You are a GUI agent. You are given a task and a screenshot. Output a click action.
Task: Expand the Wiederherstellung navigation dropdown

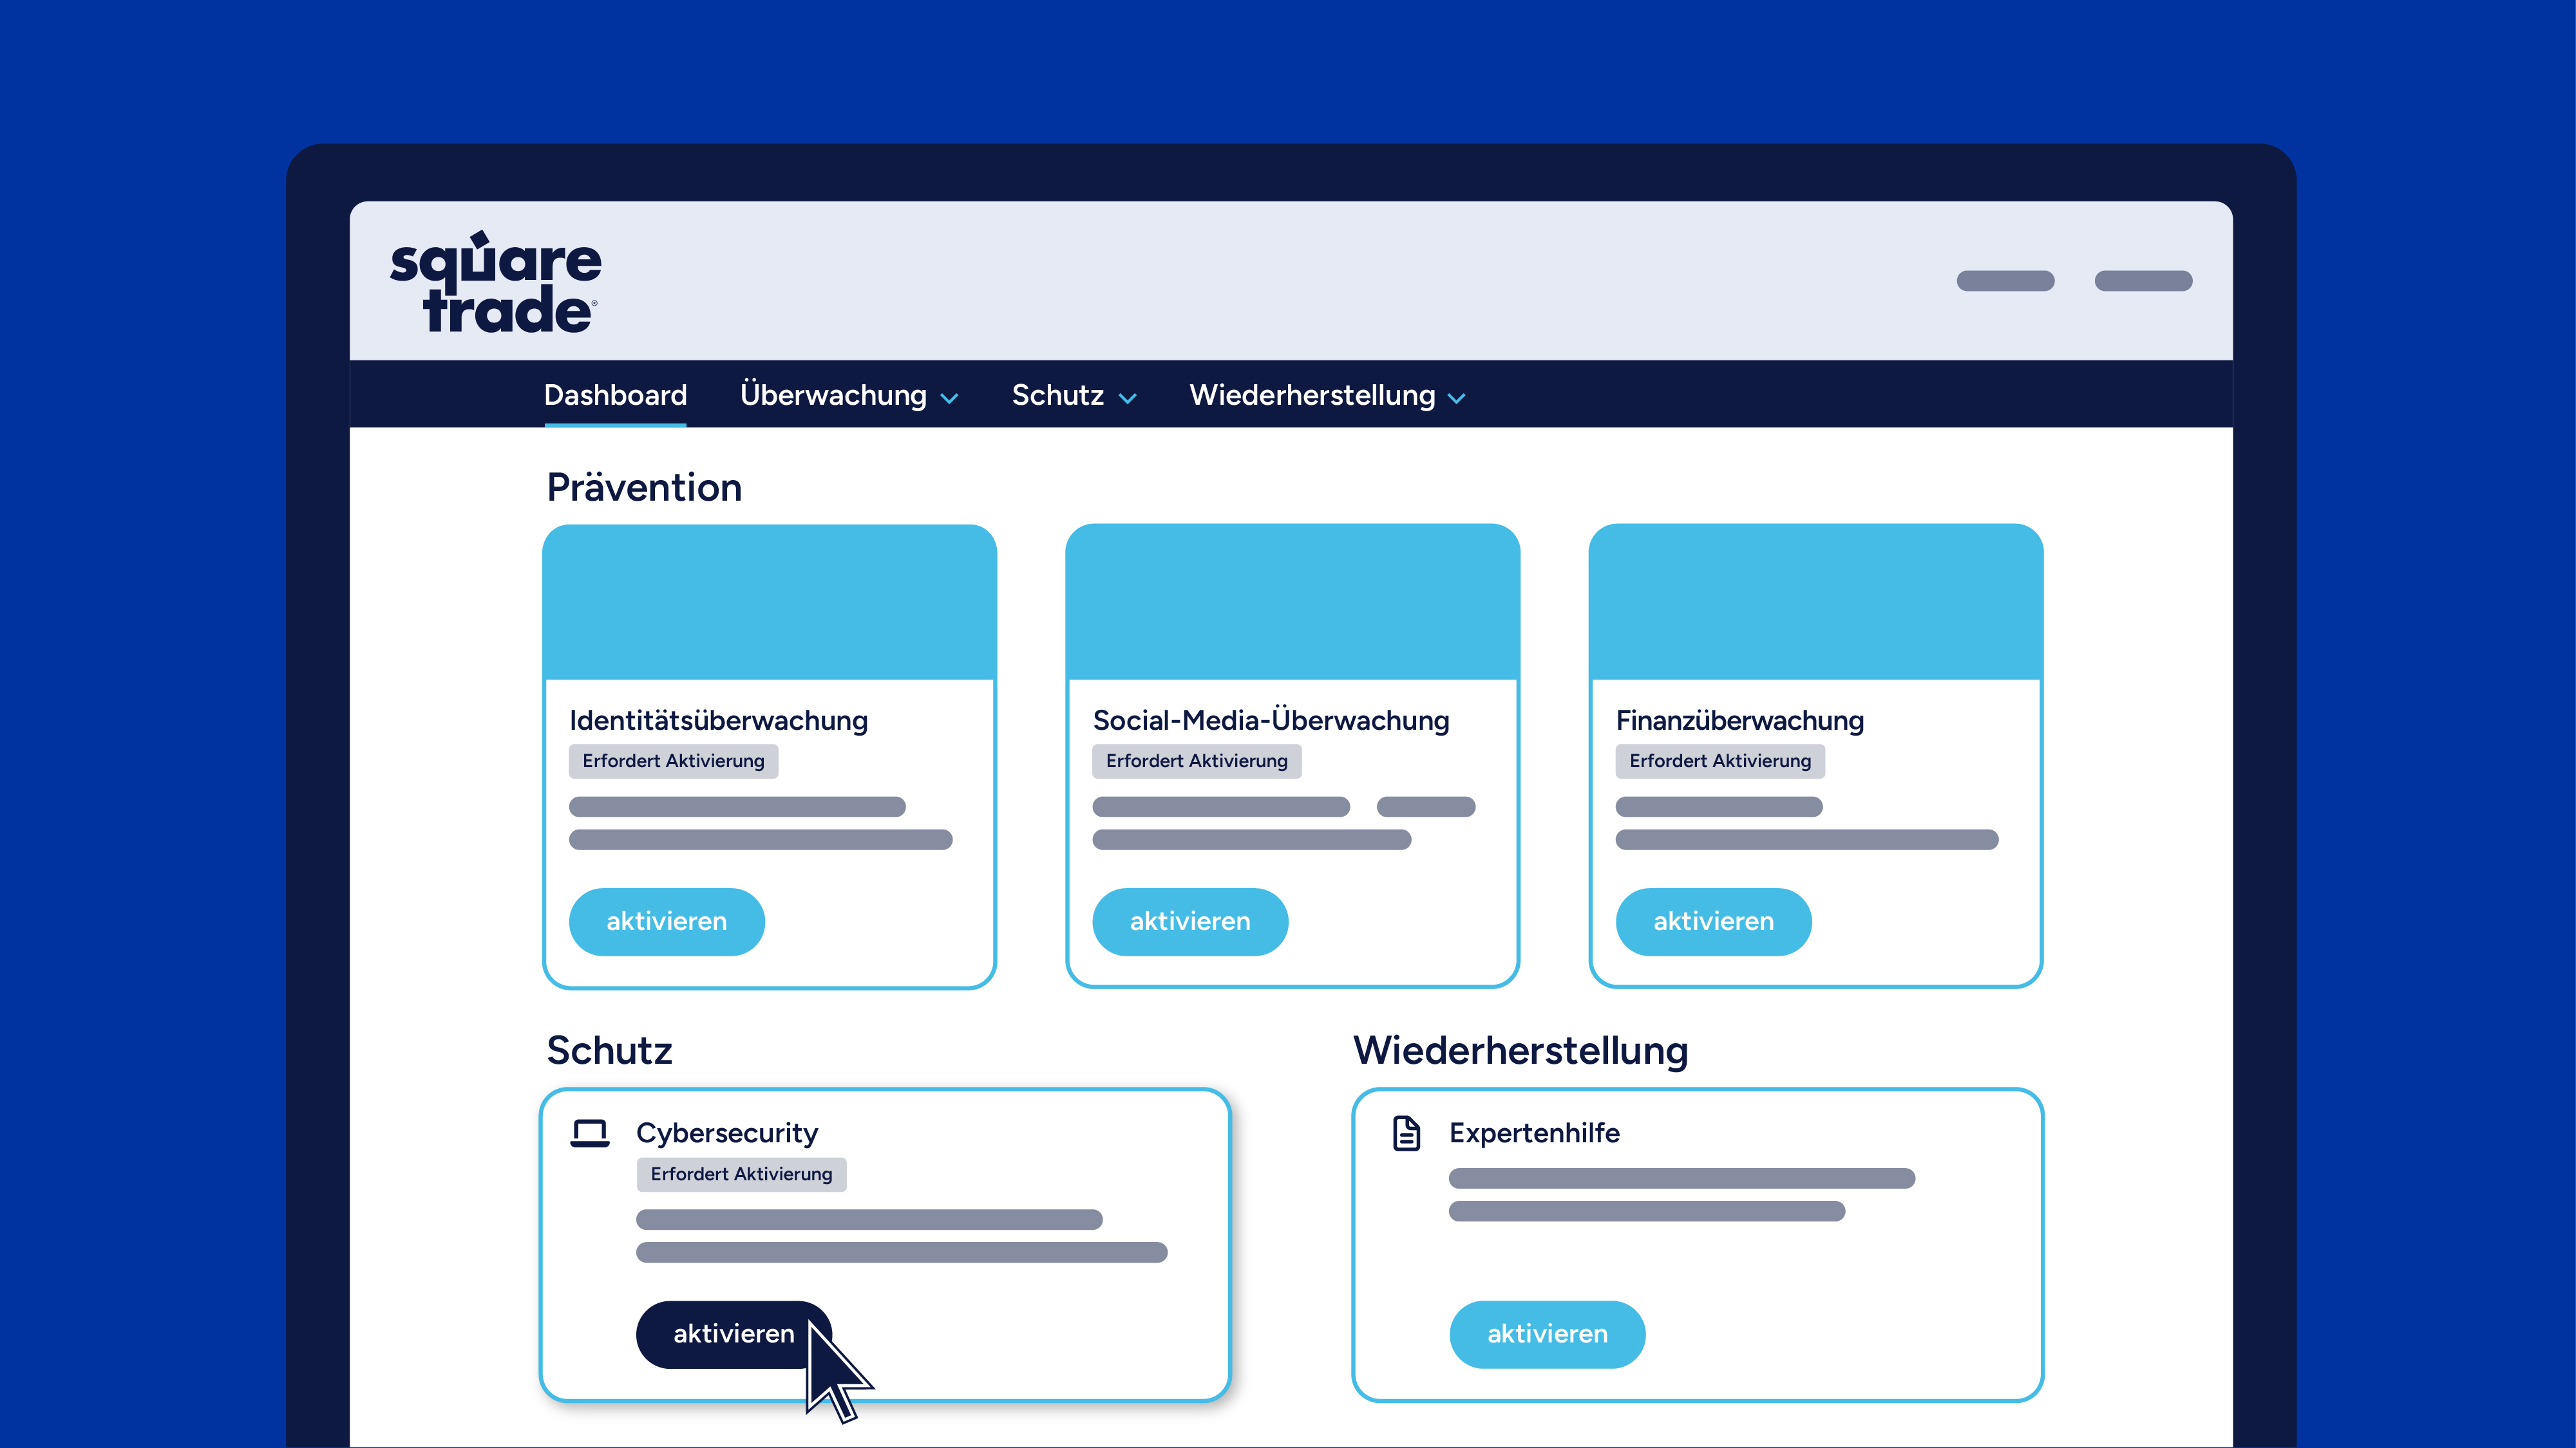pyautogui.click(x=1327, y=394)
